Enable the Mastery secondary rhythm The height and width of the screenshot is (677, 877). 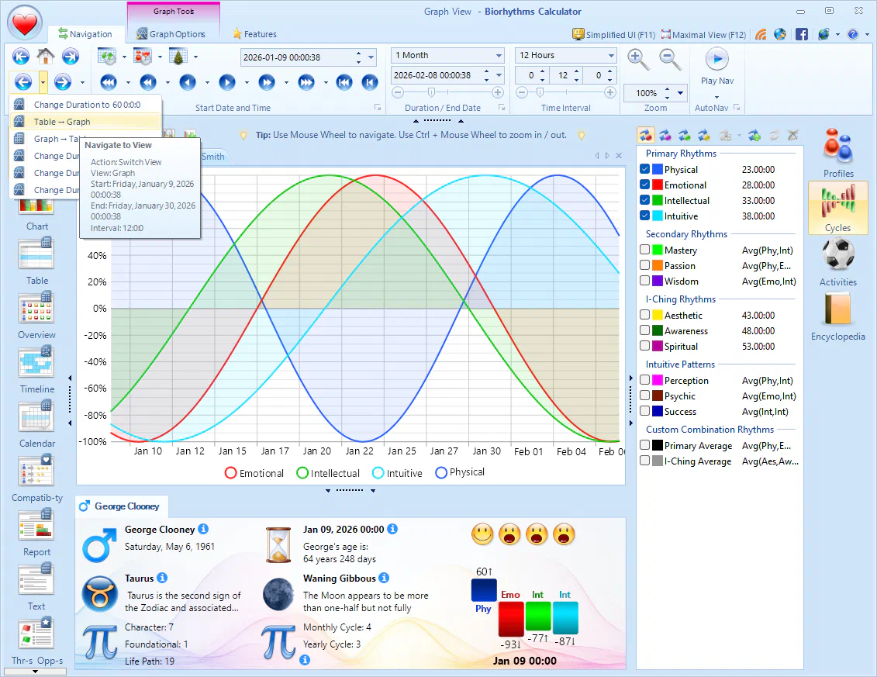pos(645,250)
